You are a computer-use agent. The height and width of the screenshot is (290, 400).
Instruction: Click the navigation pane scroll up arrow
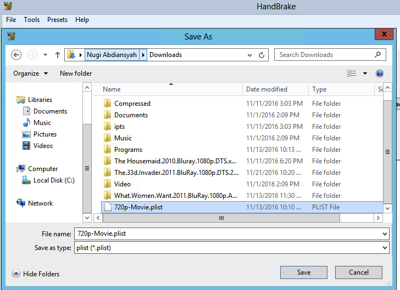tap(87, 88)
